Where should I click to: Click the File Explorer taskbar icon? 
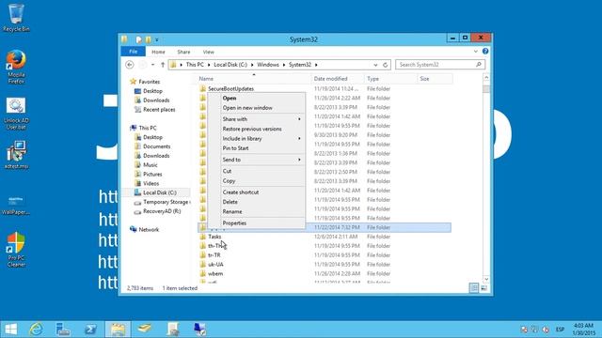pos(118,330)
